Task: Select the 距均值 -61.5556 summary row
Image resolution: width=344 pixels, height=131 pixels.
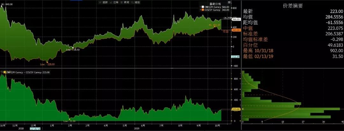Action: point(293,23)
